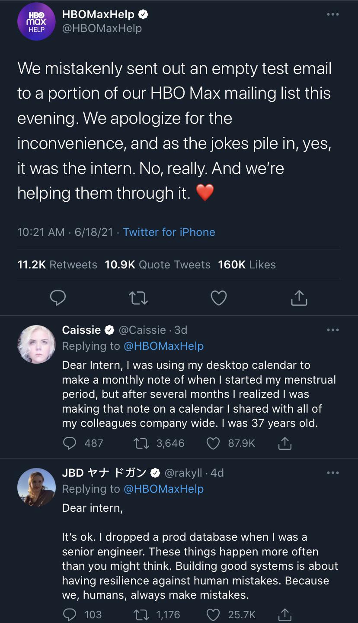Open @HBOMaxHelp from the replying-to line
Screen dimensions: 358x623
163,346
